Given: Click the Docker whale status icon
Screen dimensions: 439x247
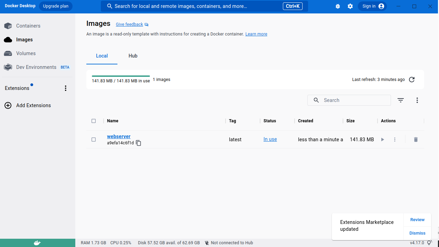Looking at the screenshot, I should tap(37, 243).
